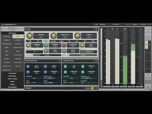The image size is (152, 114).
Task: Click the EARLY/LATE yellow knob
Action: (x=54, y=35)
